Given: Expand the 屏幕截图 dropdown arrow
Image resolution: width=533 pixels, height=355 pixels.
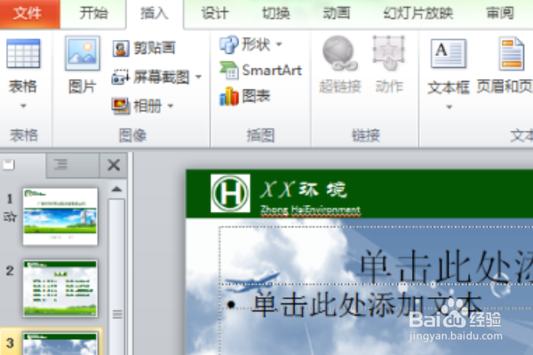Looking at the screenshot, I should tap(198, 77).
